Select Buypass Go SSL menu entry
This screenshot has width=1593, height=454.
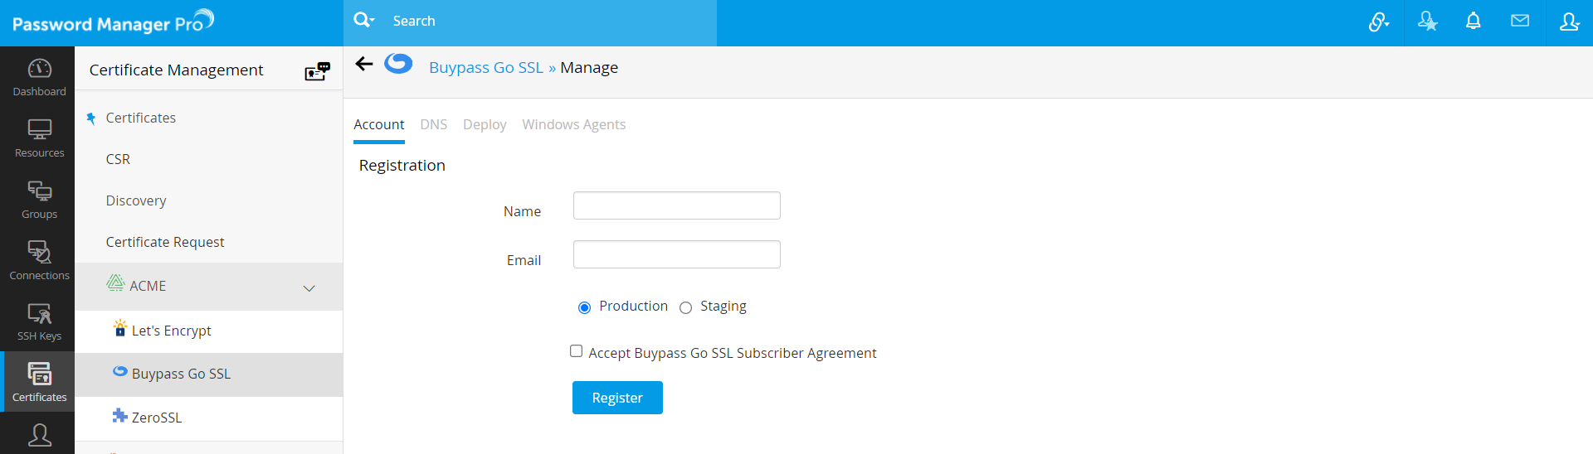[208, 374]
